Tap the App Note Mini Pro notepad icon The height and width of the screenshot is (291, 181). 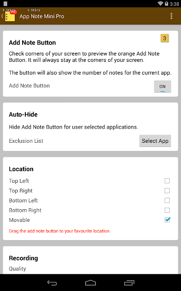10,16
